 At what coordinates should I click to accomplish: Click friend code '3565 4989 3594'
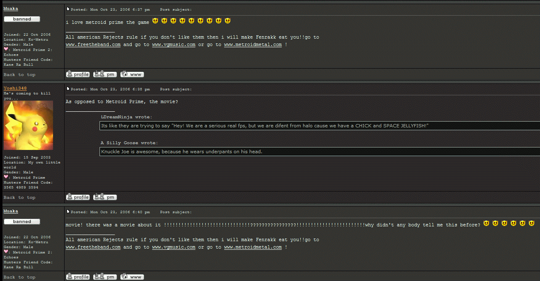point(21,187)
